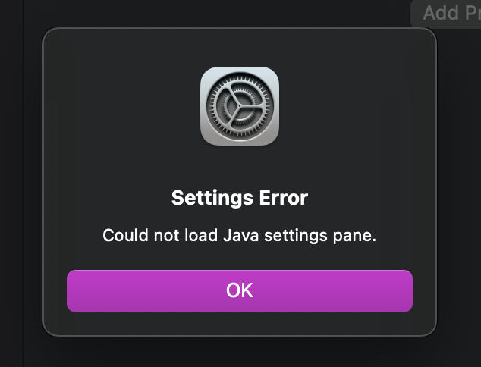The width and height of the screenshot is (481, 367).
Task: Click empty dialog space between icon and title
Action: coord(240,167)
